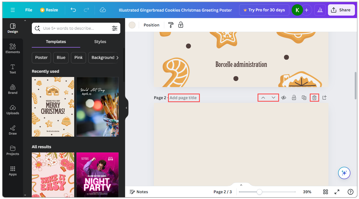Select the copy style paint roller tool
359x199 pixels.
coord(171,25)
